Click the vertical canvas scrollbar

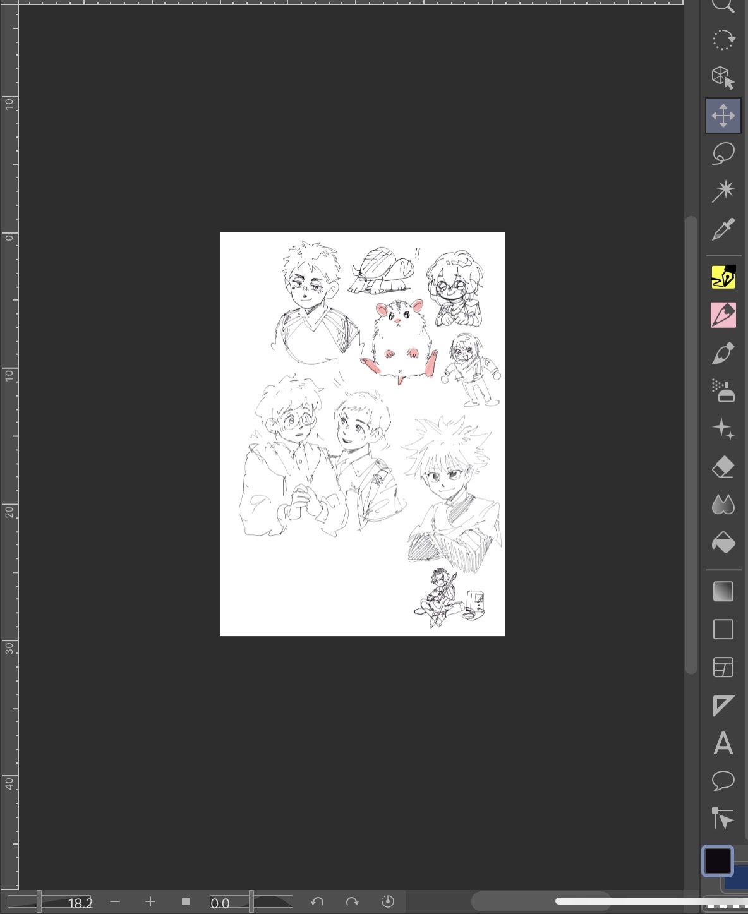(691, 445)
